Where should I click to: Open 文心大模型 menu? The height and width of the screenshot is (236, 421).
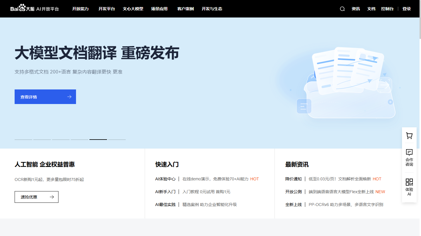point(133,9)
